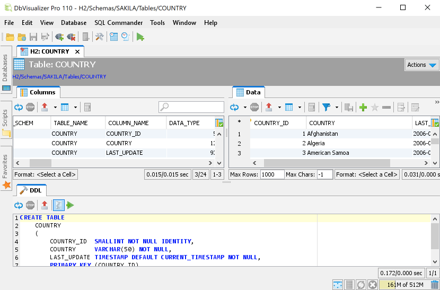This screenshot has width=440, height=290.
Task: Open the Databases side panel tab
Action: [x=6, y=68]
